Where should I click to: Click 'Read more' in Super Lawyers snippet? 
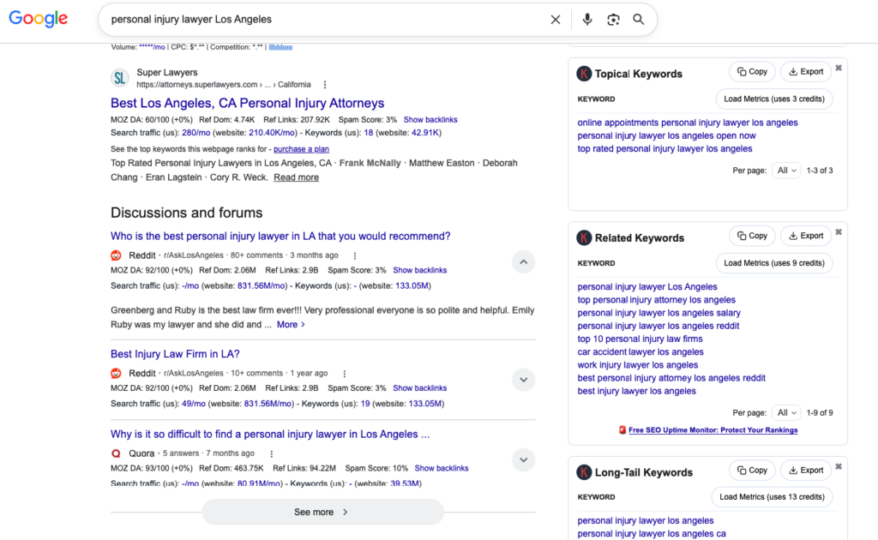pyautogui.click(x=296, y=177)
